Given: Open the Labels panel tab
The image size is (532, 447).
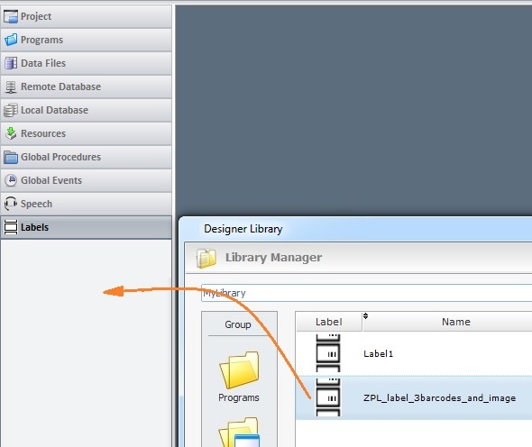Looking at the screenshot, I should (87, 227).
